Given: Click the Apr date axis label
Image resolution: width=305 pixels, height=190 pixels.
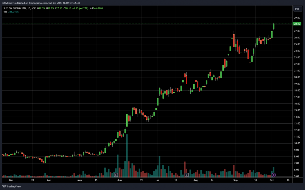Looking at the screenshot, I should [49, 180].
